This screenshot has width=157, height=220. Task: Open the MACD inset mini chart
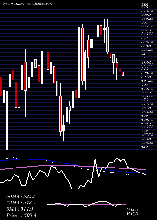pyautogui.click(x=86, y=204)
